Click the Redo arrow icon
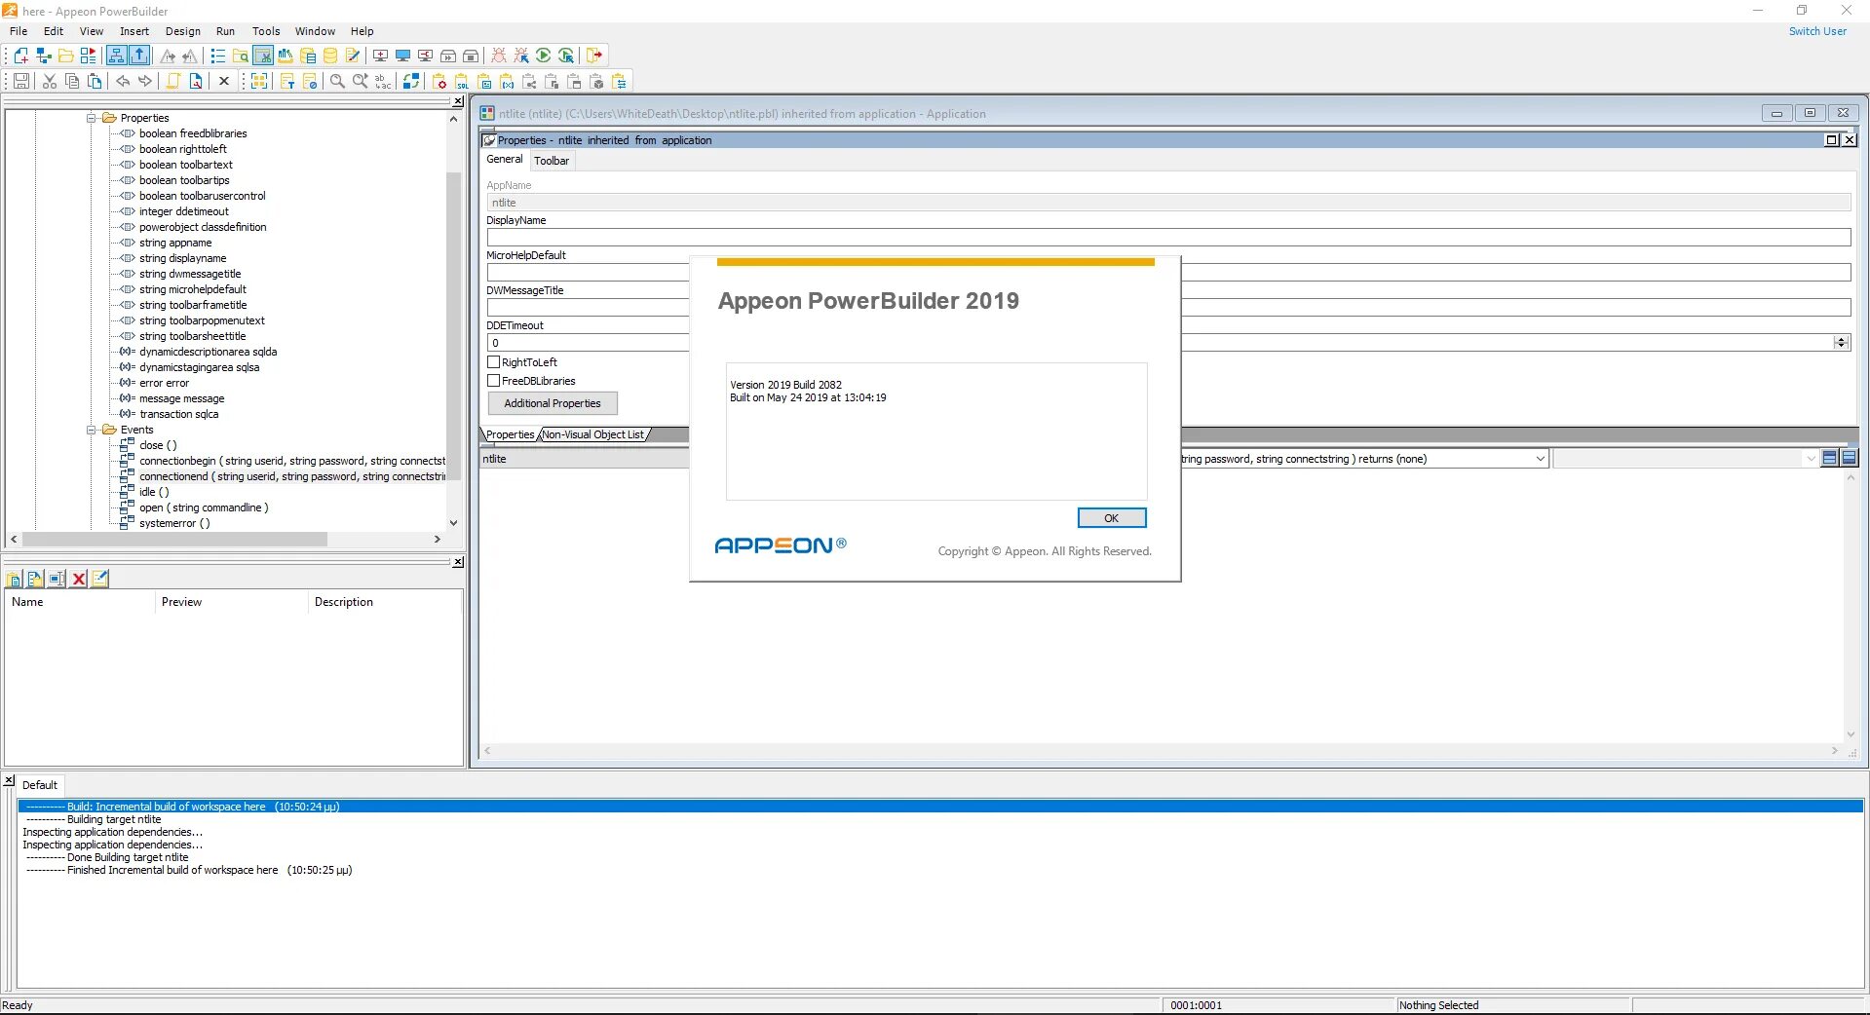Image resolution: width=1870 pixels, height=1015 pixels. [x=145, y=81]
